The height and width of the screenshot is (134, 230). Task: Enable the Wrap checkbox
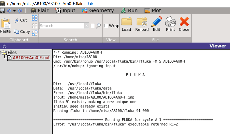click(106, 26)
